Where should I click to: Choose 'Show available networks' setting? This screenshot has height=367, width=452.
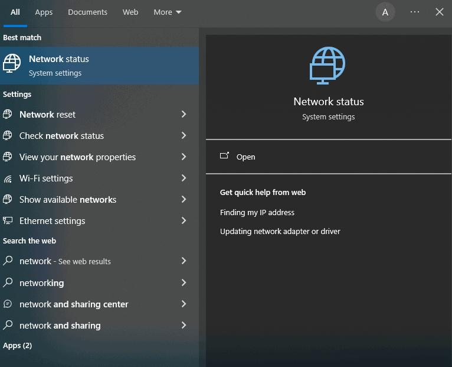pyautogui.click(x=68, y=200)
